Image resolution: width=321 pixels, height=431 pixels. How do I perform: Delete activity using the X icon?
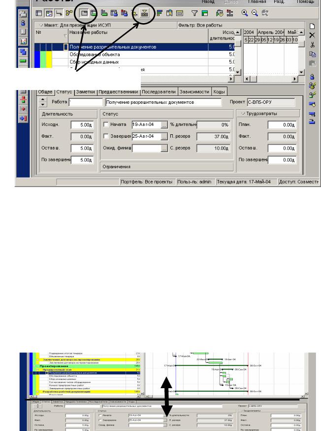point(312,35)
